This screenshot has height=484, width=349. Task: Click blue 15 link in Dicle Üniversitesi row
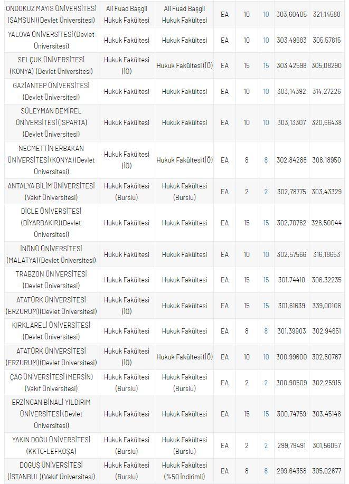click(x=266, y=223)
